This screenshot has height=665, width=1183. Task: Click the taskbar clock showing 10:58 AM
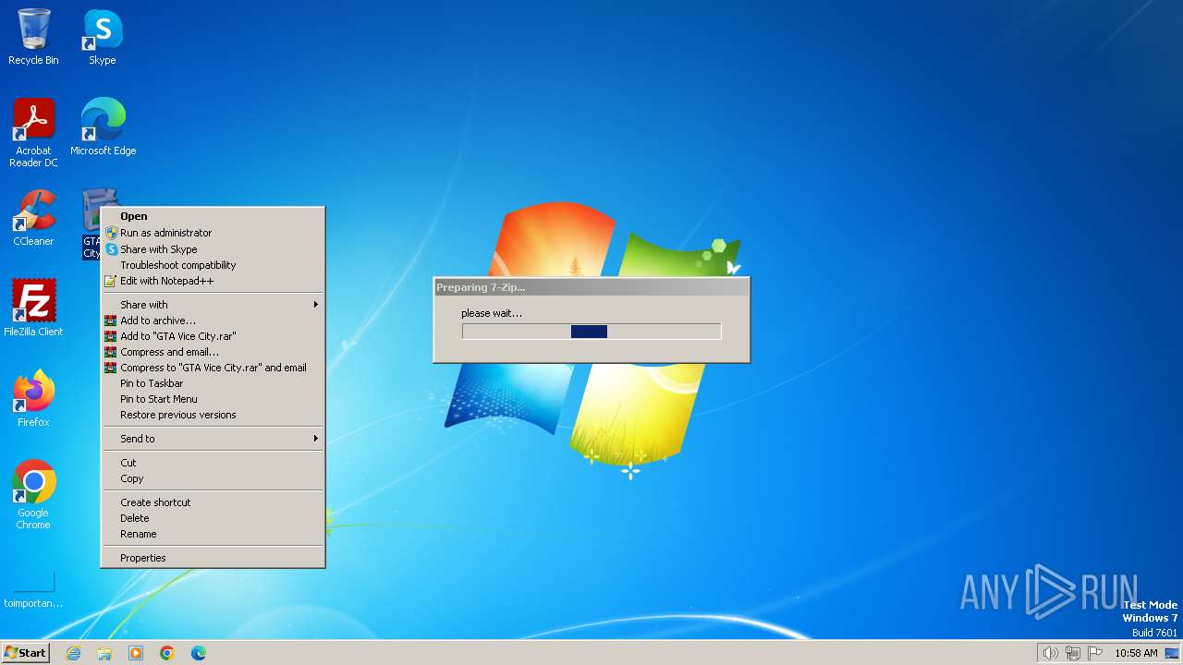[x=1136, y=653]
